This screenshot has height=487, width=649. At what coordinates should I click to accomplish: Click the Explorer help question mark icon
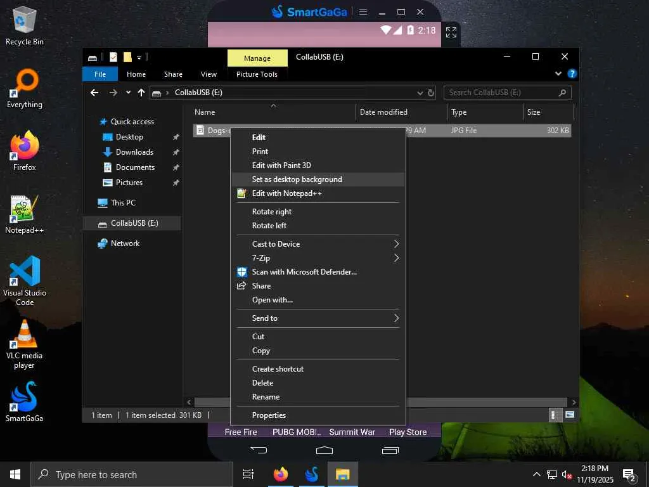click(x=572, y=74)
